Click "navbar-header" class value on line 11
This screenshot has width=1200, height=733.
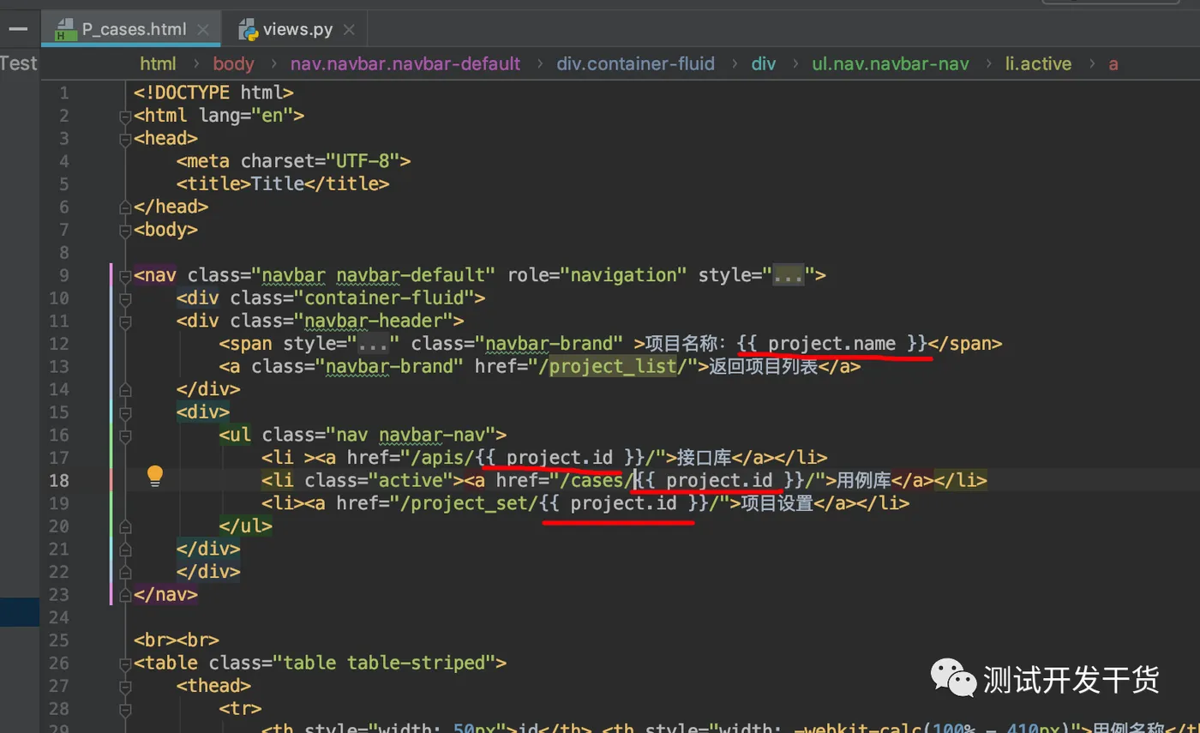374,321
